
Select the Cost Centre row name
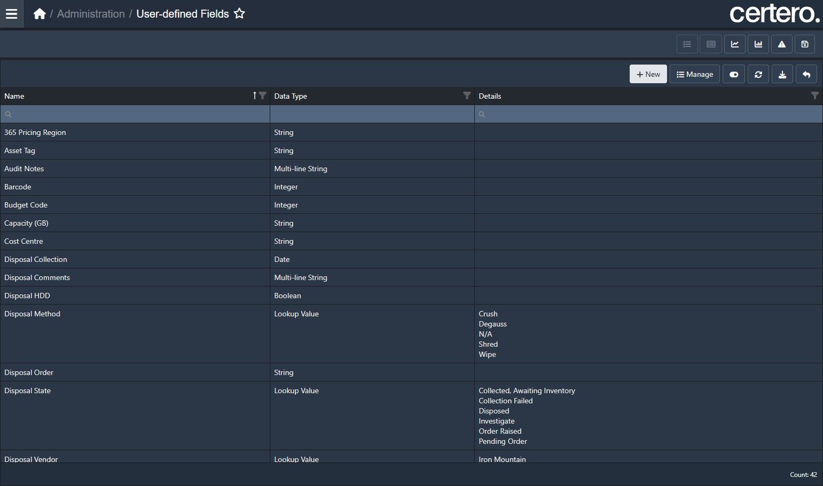[23, 241]
